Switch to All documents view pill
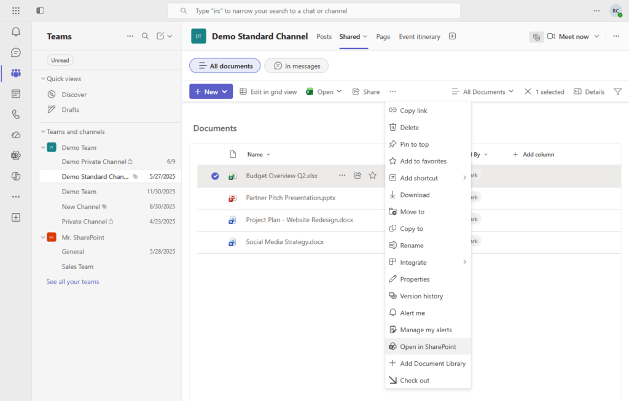This screenshot has width=629, height=401. tap(225, 66)
